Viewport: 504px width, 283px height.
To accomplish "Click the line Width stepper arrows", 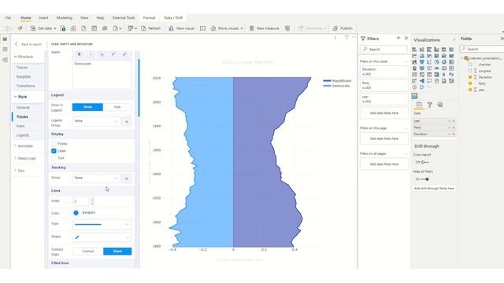I will [92, 201].
